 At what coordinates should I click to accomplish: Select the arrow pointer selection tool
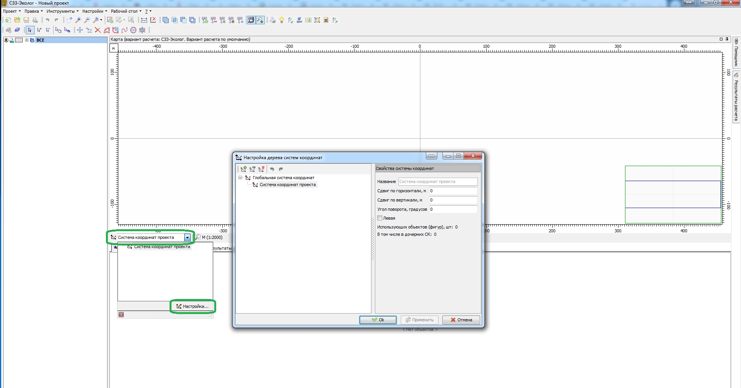[30, 30]
